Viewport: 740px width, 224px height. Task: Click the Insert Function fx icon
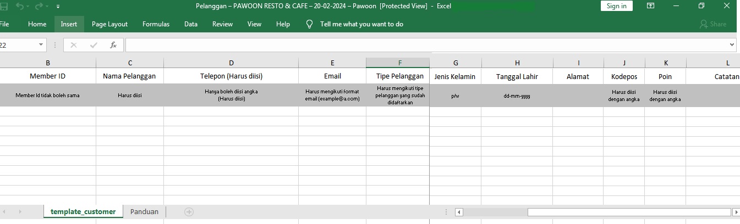click(113, 45)
